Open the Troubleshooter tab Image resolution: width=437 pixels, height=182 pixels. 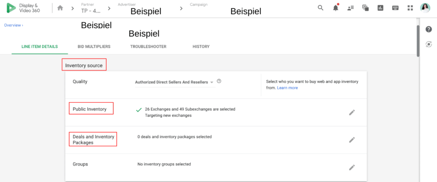(148, 47)
